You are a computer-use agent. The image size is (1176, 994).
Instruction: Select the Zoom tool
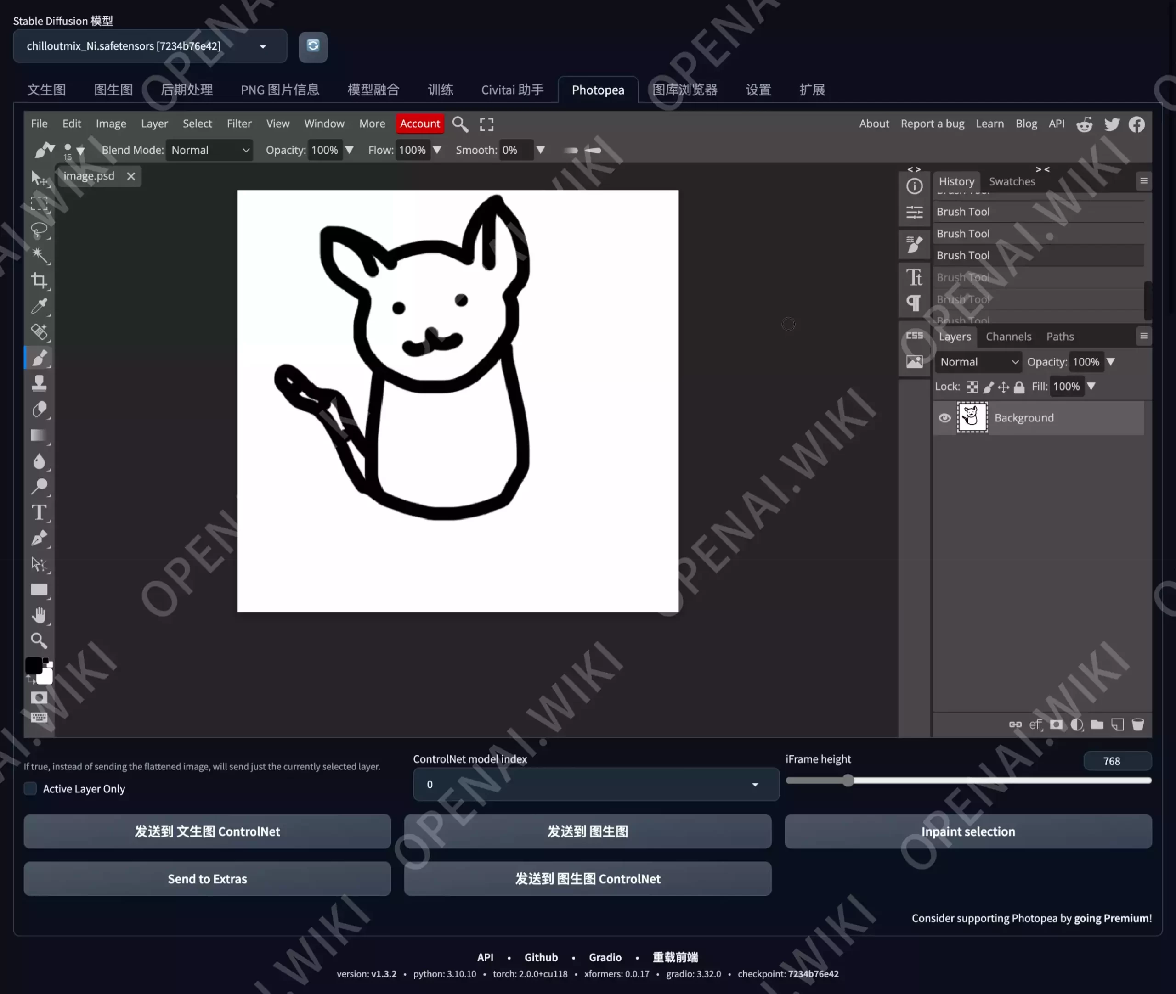40,640
